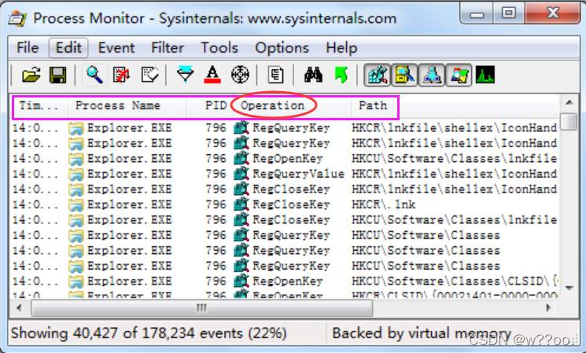Click the 'Backed by virtual memory' status text
Viewport: 586px width, 353px height.
coord(421,333)
